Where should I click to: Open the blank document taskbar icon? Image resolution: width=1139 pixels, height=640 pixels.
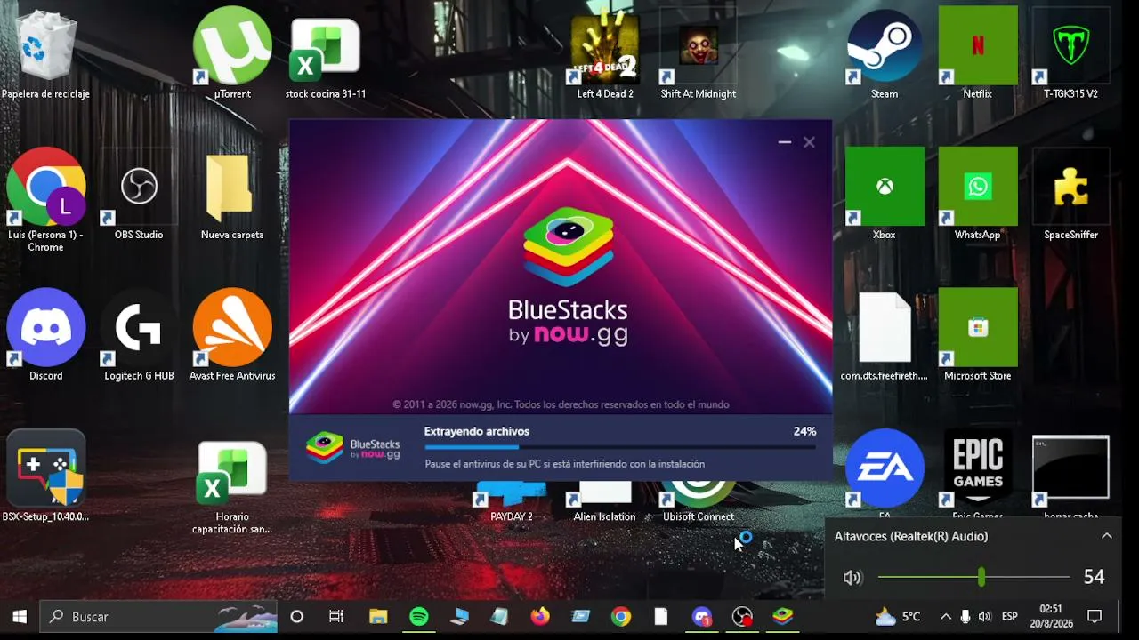(x=661, y=616)
